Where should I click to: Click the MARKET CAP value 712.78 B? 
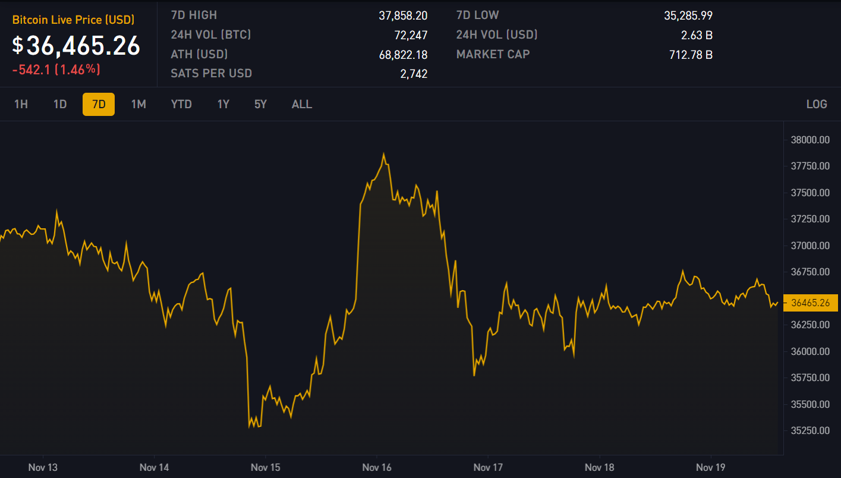pos(691,55)
